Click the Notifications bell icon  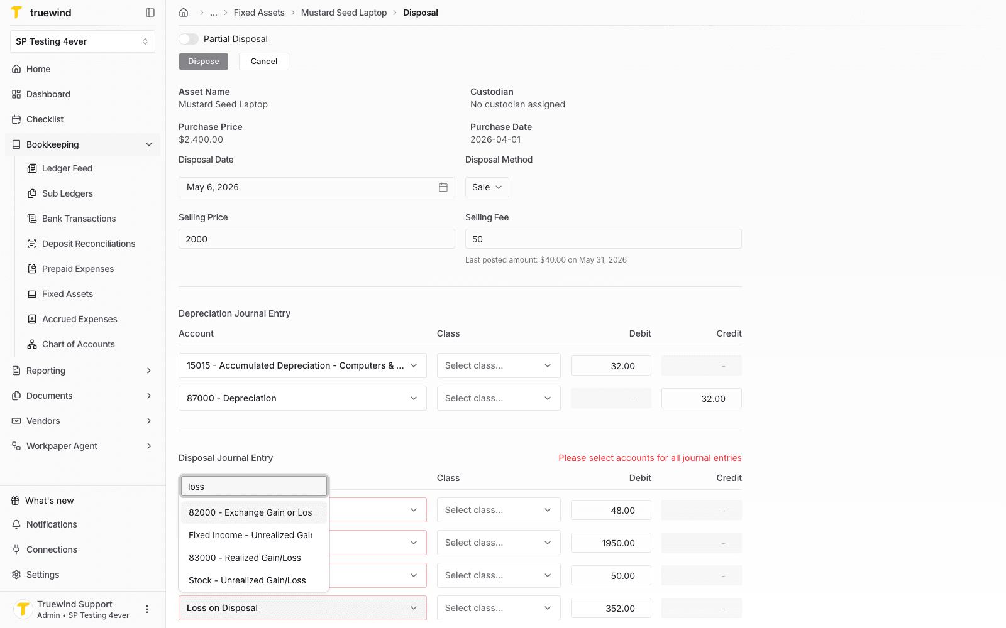(x=16, y=524)
